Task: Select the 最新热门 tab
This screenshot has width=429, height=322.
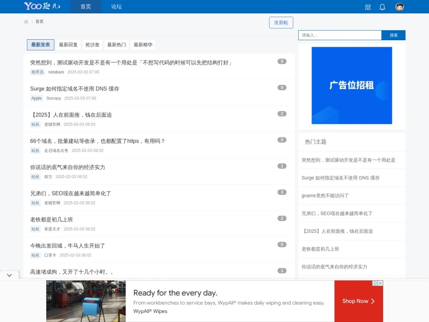Action: click(x=116, y=45)
